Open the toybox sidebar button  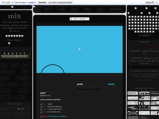(26, 84)
